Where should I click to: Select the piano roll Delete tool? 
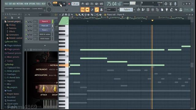[x=85, y=15]
